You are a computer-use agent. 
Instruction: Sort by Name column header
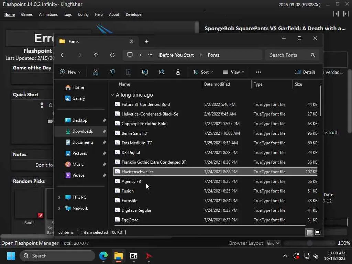124,84
